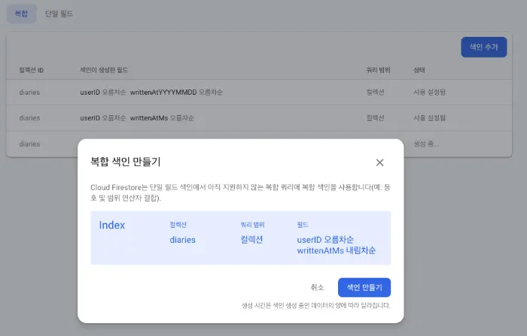
Task: Switch to the 단일 필드 tab
Action: [x=59, y=14]
